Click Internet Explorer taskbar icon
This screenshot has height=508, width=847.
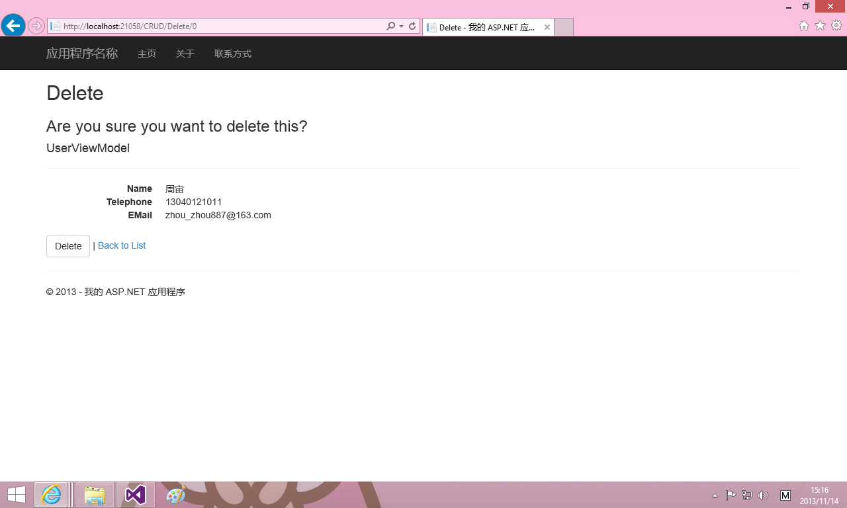(x=51, y=495)
